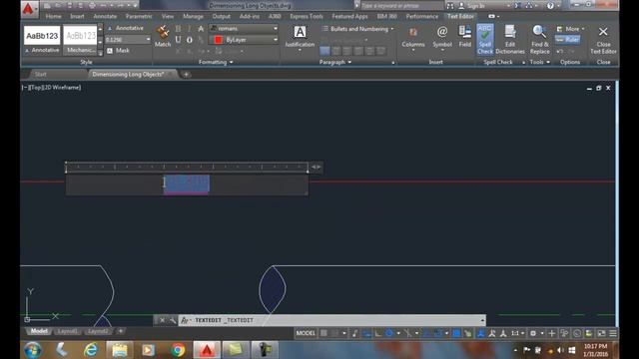
Task: Add a new drawing tab with plus
Action: coord(186,74)
